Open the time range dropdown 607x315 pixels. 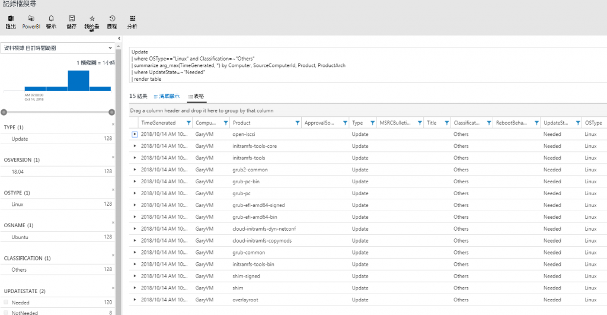click(57, 48)
